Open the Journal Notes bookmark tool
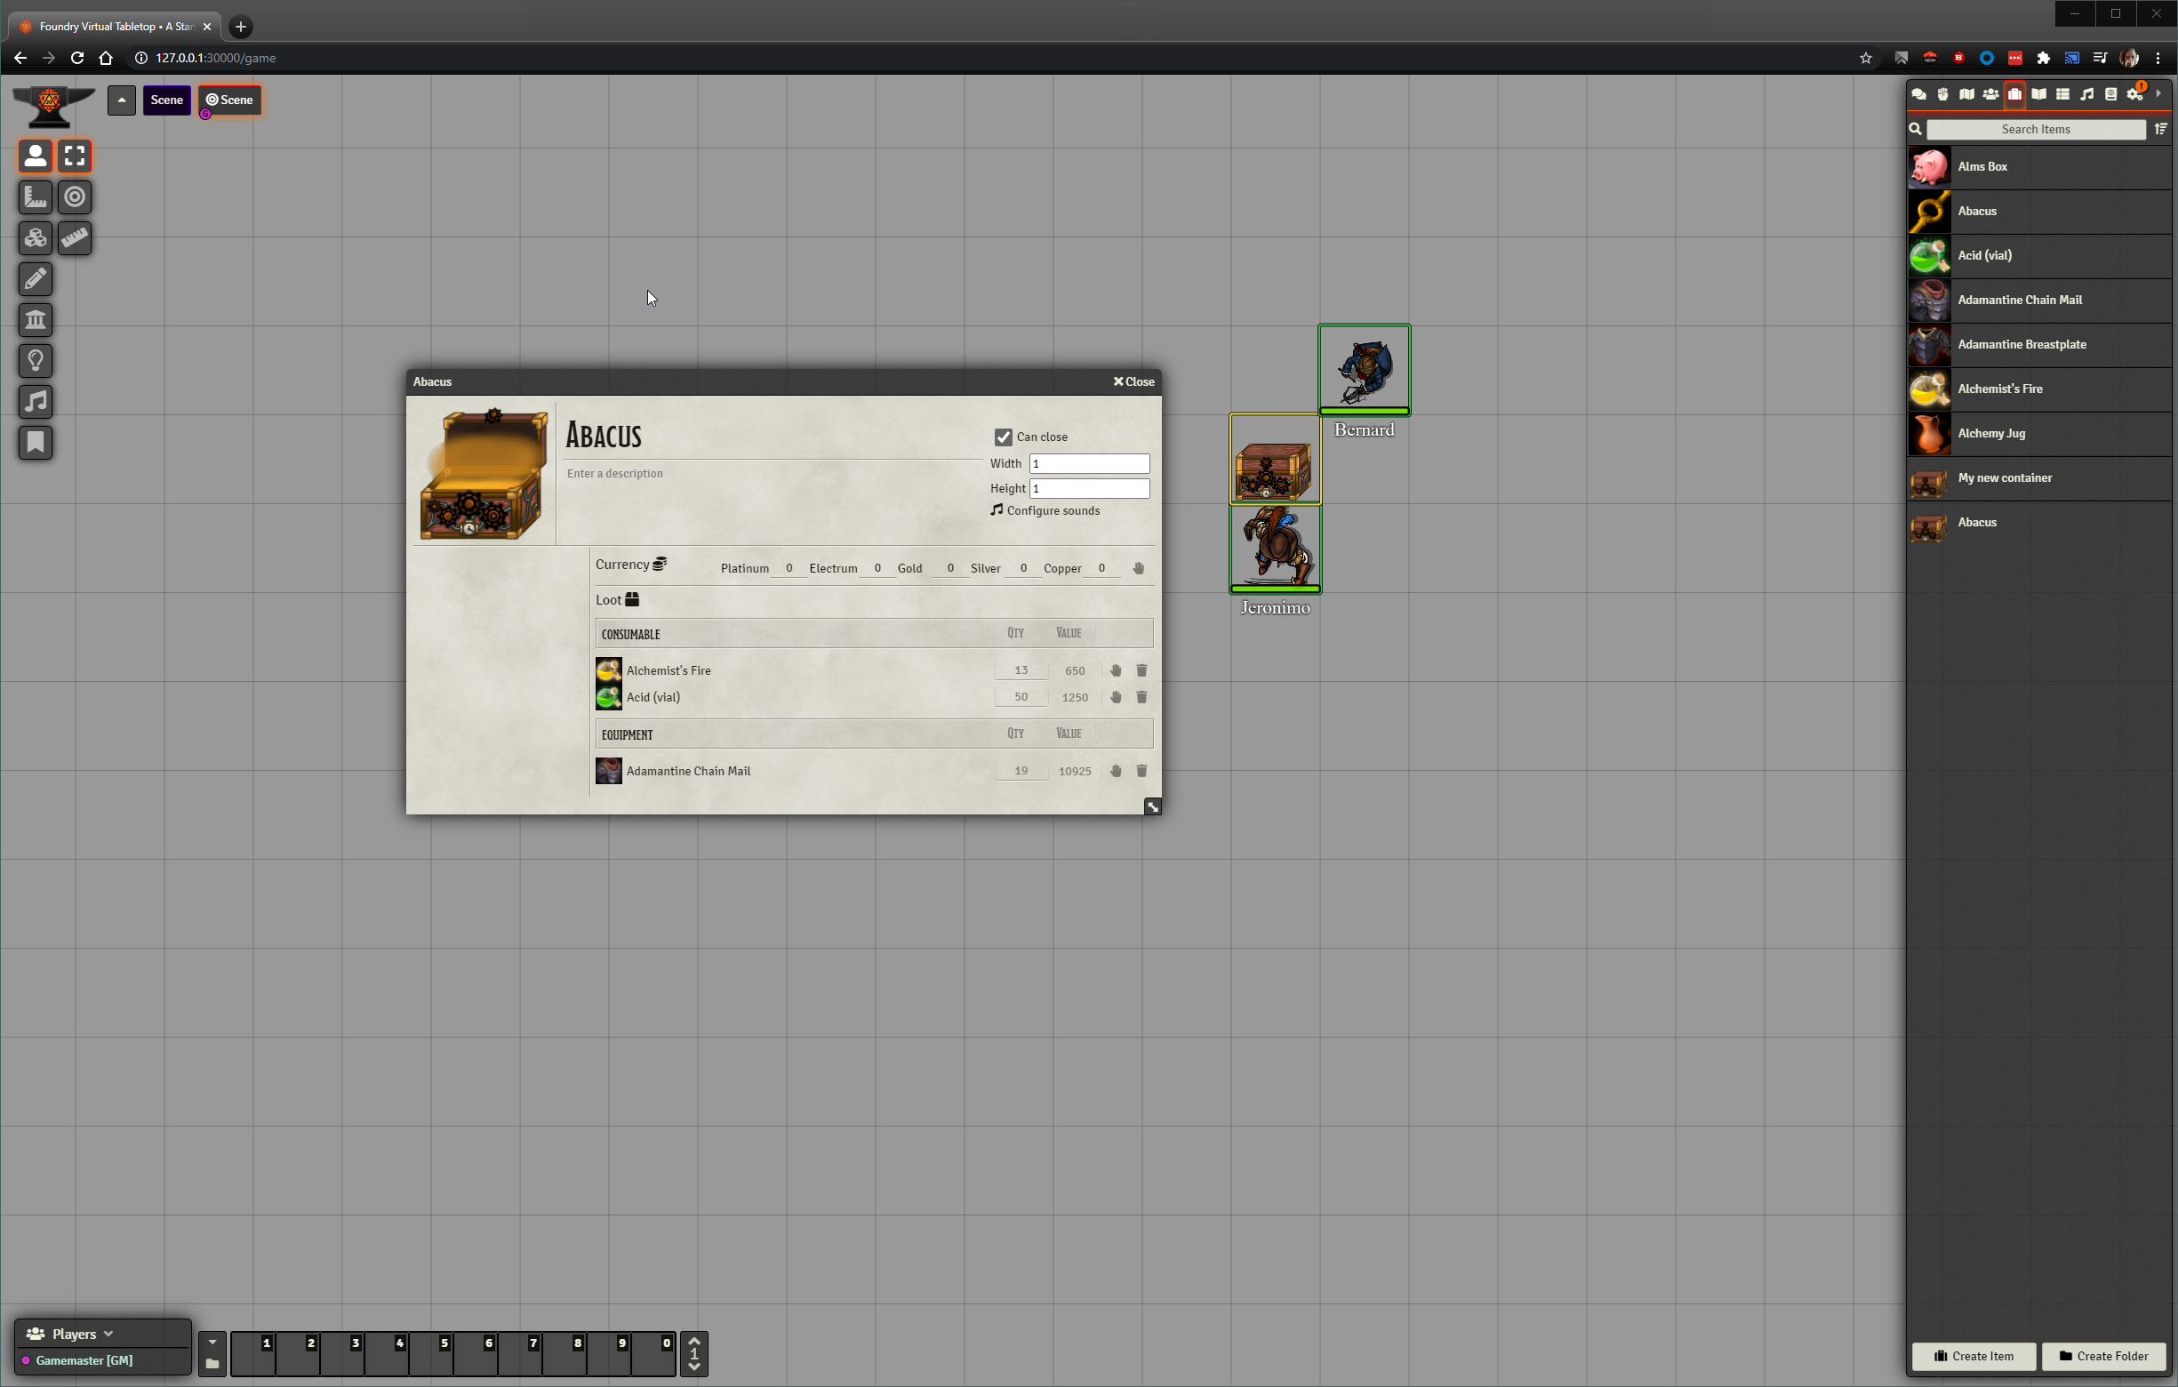2178x1387 pixels. [x=36, y=443]
